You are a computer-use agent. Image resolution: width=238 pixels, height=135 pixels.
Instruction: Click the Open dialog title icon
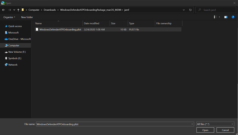[x=3, y=3]
